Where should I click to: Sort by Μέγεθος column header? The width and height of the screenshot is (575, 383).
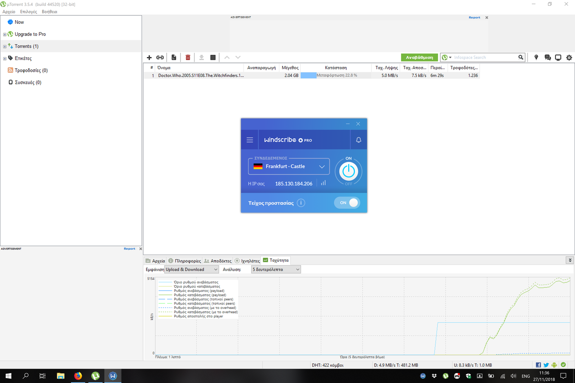click(x=290, y=68)
